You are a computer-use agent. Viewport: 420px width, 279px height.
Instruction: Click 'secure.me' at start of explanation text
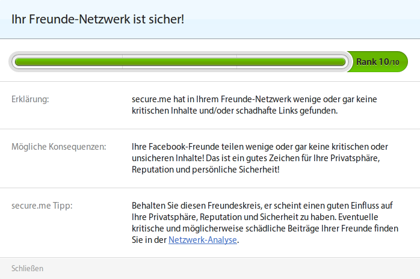(x=152, y=99)
